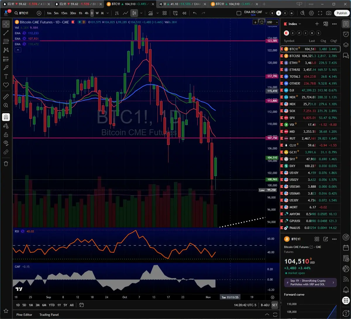351x319 pixels.
Task: Select the crosshair cursor tool
Action: point(6,24)
